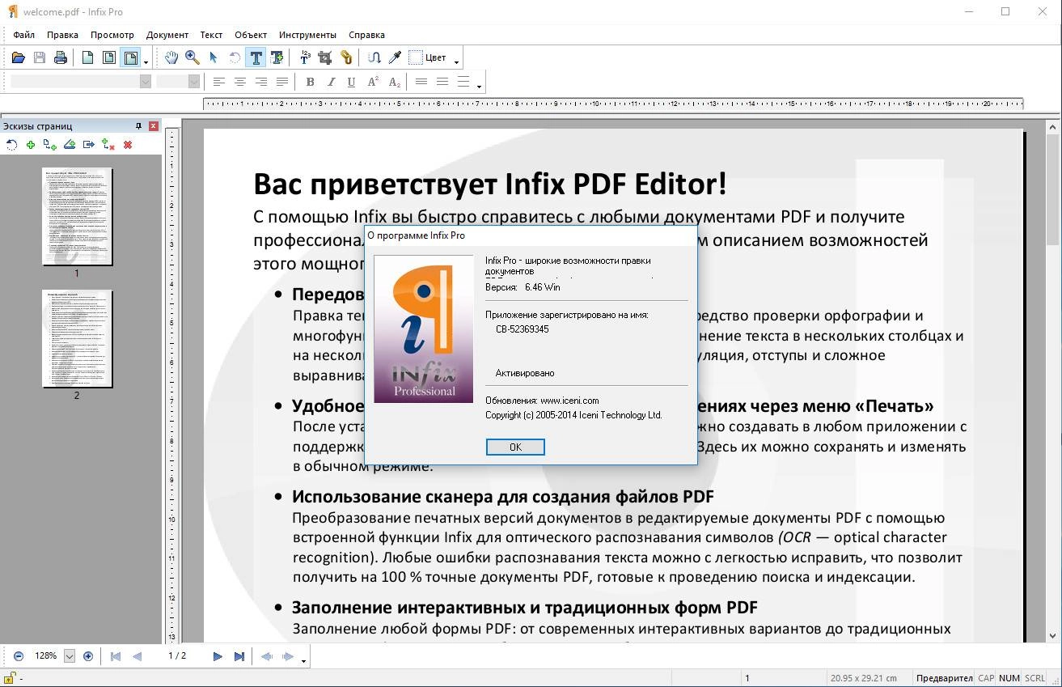
Task: Click the text flow curve icon
Action: pyautogui.click(x=374, y=57)
